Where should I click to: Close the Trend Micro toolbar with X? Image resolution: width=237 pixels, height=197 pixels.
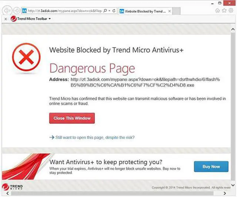[x=6, y=19]
